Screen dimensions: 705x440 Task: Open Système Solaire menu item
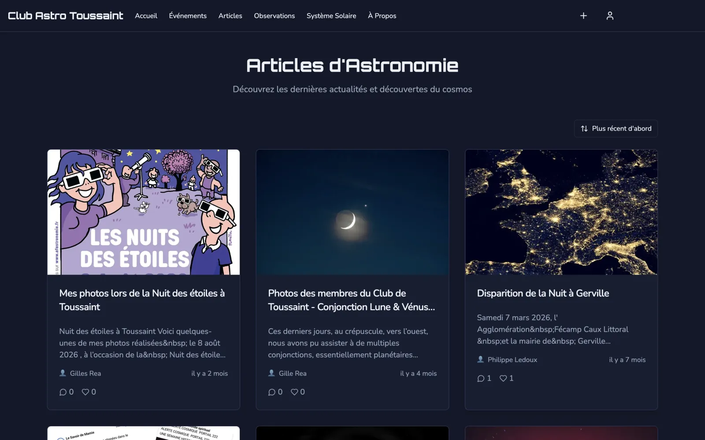point(331,16)
